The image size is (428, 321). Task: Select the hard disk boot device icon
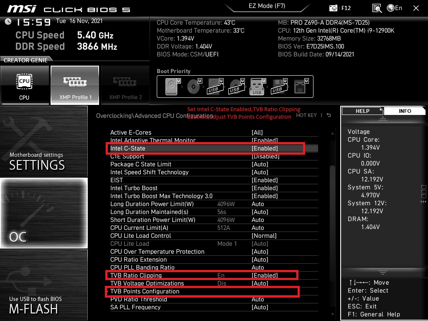click(x=173, y=86)
